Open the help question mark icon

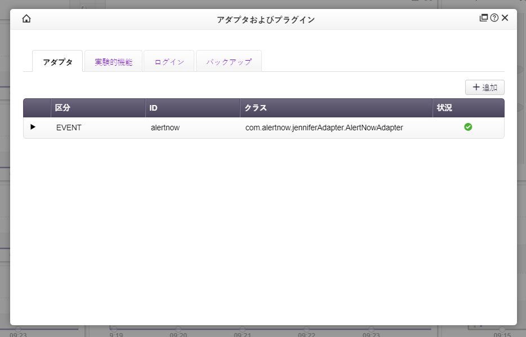coord(494,18)
